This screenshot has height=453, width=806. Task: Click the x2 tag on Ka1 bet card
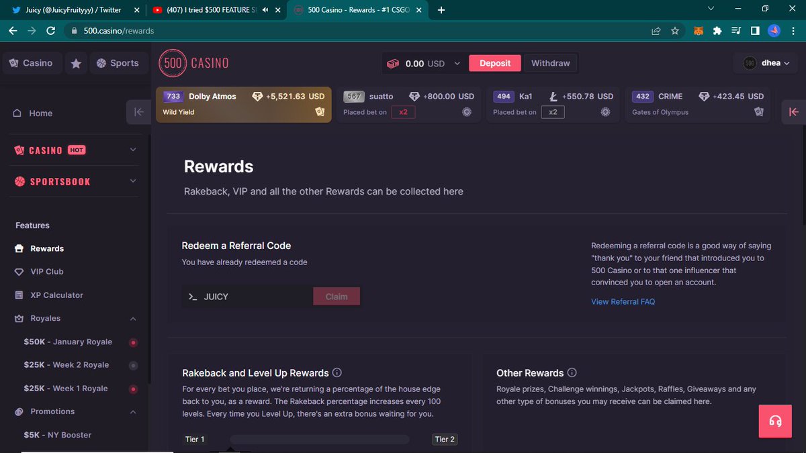point(552,112)
